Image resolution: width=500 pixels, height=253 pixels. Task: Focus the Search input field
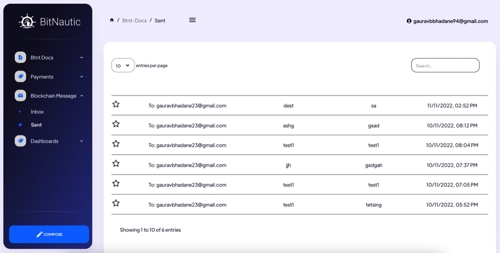point(445,65)
